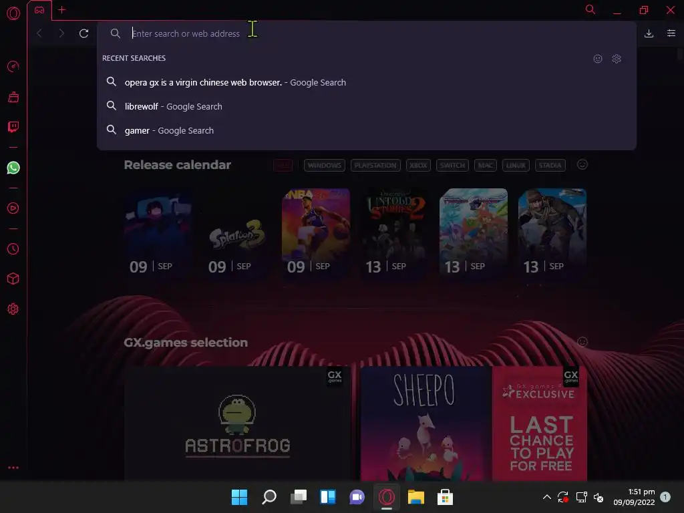This screenshot has width=684, height=513.
Task: Select recent search 'librewolf'
Action: 367,106
